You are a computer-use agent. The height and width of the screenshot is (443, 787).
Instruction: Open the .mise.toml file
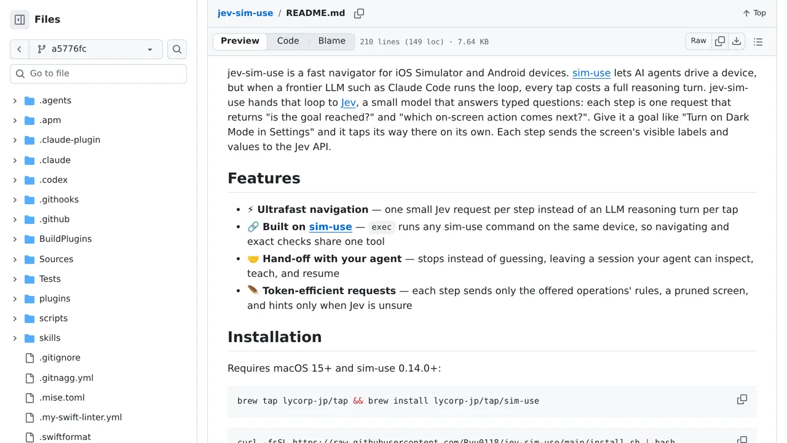click(x=62, y=397)
